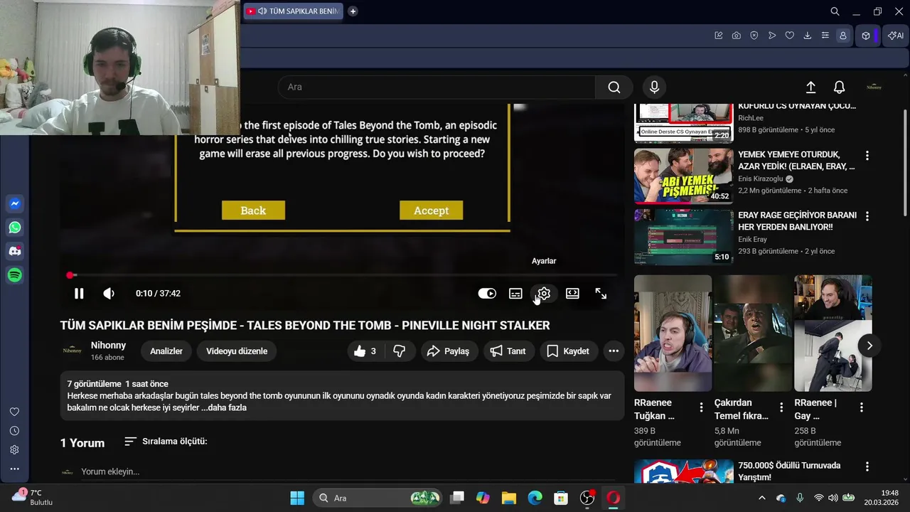Click the Tanıt promote button
The image size is (910, 512).
pos(509,351)
